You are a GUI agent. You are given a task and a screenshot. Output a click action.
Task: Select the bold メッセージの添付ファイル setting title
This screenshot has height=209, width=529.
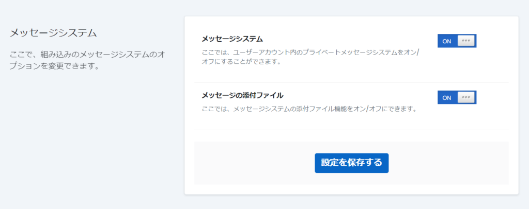click(x=242, y=95)
